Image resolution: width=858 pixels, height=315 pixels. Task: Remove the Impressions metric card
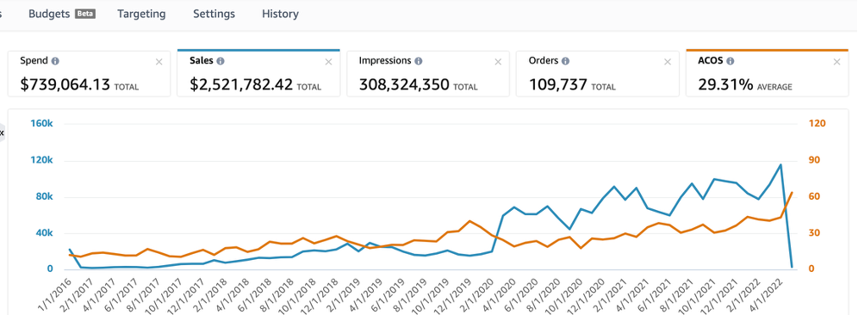coord(498,62)
